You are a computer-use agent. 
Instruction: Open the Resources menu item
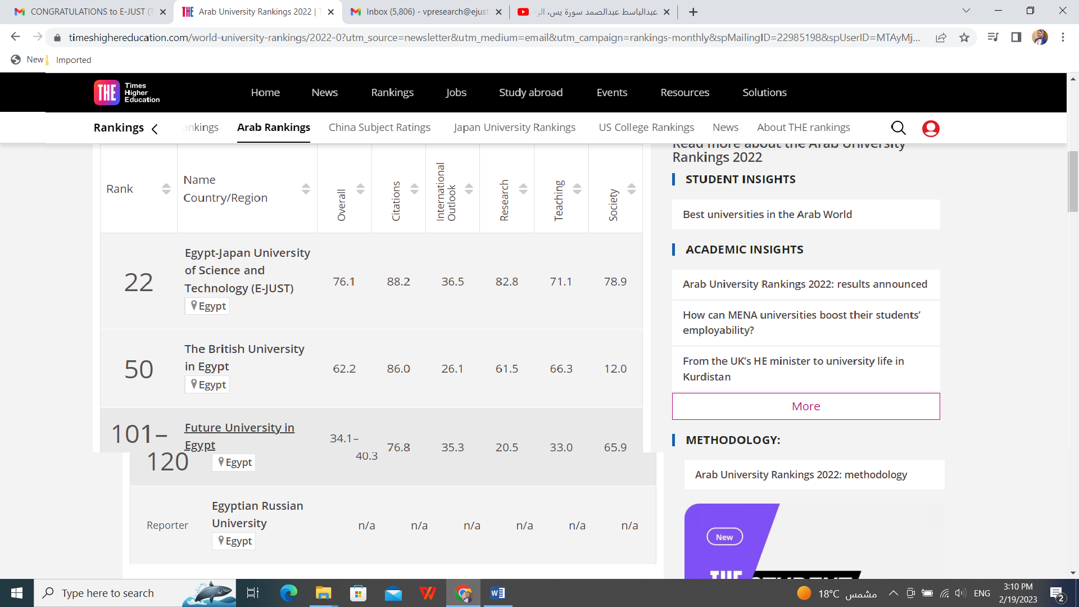tap(684, 93)
